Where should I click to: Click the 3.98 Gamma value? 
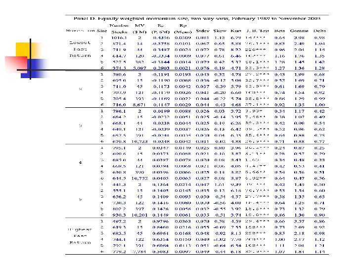[x=299, y=38]
